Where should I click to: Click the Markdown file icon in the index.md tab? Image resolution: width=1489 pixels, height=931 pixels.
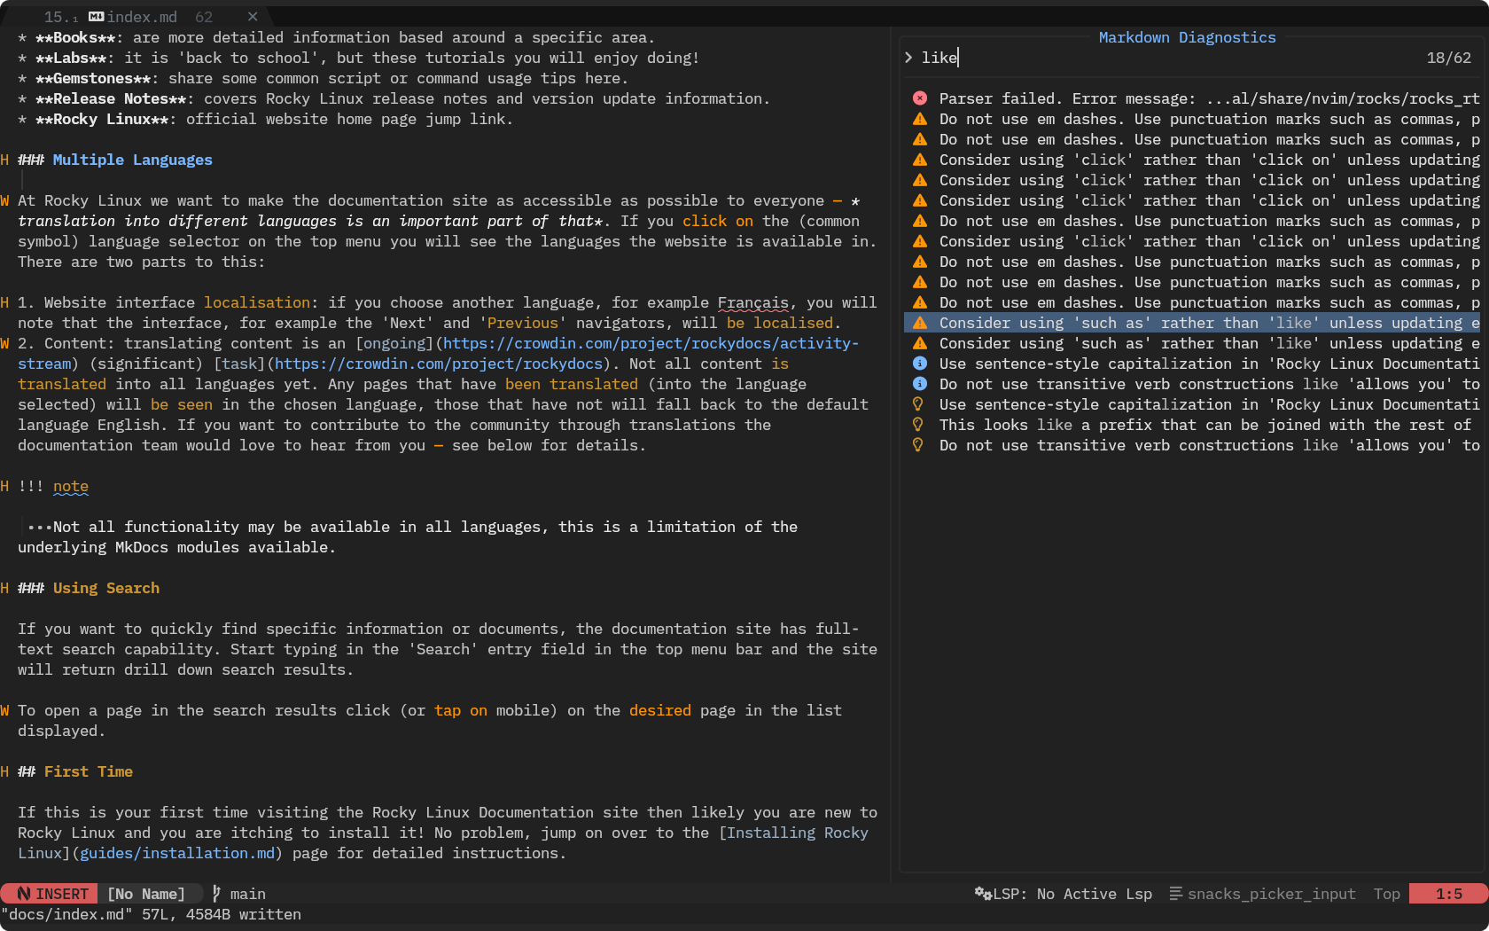(x=97, y=17)
